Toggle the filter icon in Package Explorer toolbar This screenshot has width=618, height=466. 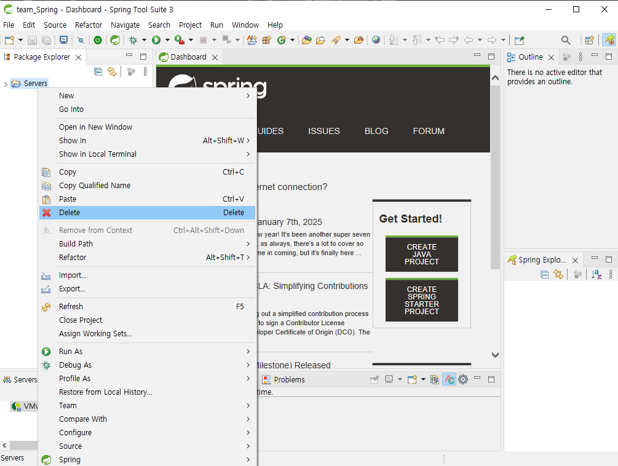(131, 71)
